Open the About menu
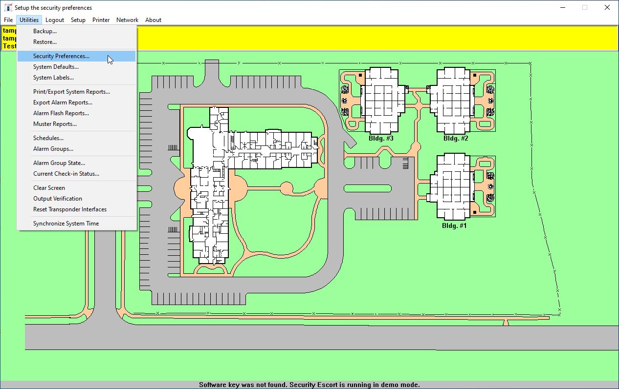The width and height of the screenshot is (619, 389). [153, 20]
